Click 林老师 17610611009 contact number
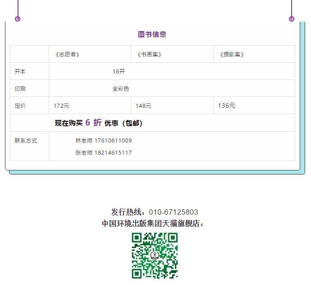Screen dimensions: 311x285 [104, 141]
